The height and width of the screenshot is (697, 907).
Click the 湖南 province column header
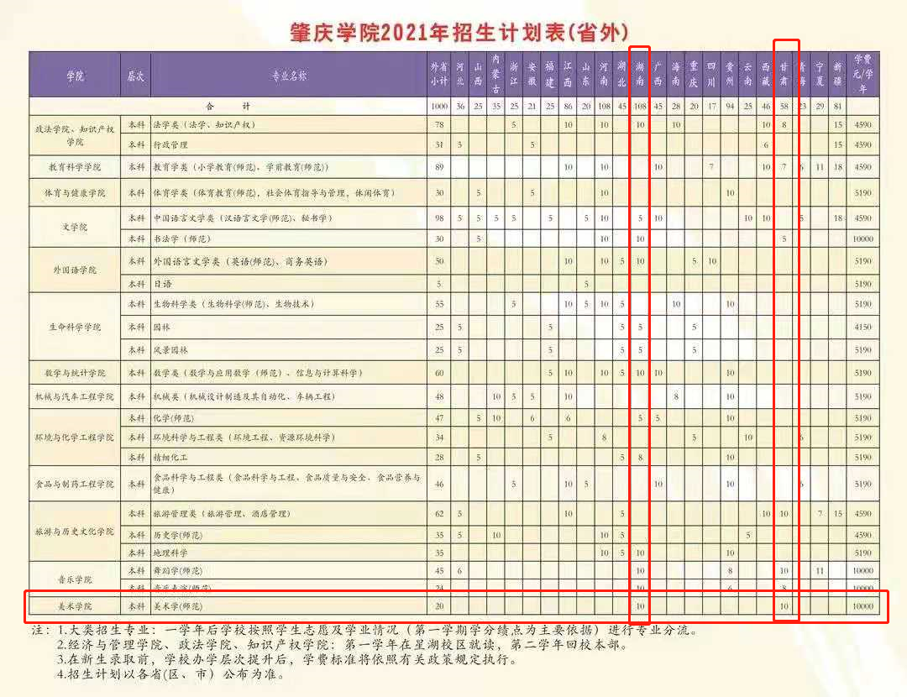coord(640,75)
